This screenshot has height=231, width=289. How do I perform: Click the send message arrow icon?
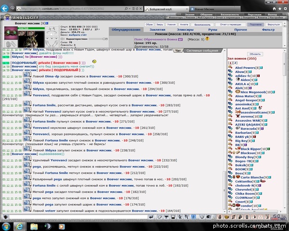(x=151, y=217)
